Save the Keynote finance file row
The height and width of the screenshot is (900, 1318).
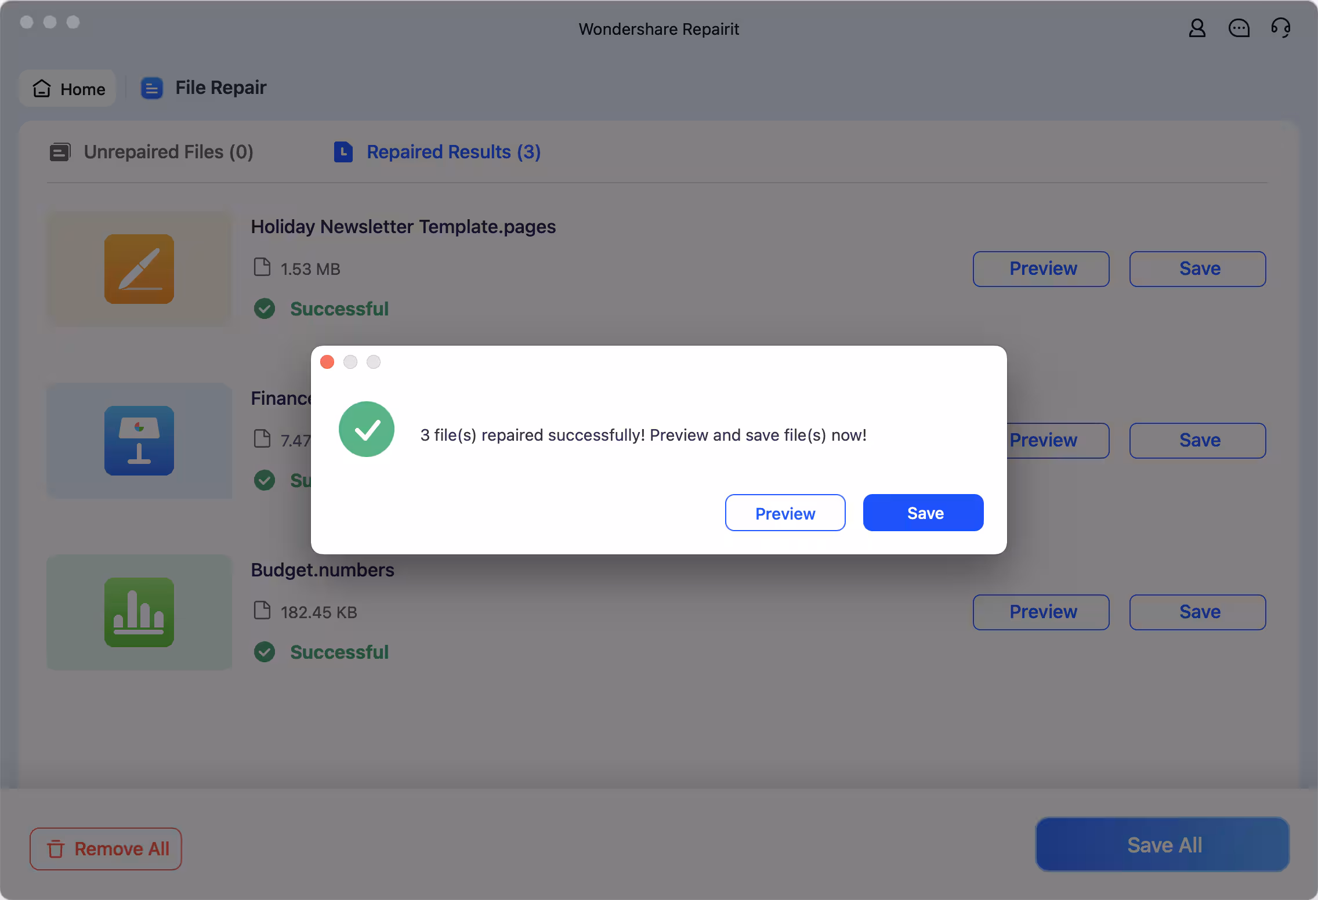pyautogui.click(x=1198, y=440)
